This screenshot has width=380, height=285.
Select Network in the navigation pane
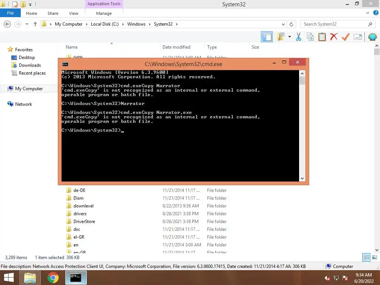tap(23, 104)
